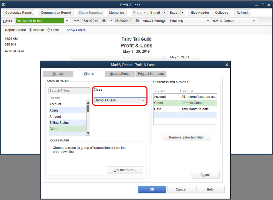This screenshot has height=200, width=273.
Task: Switch to the Display tab
Action: pyautogui.click(x=58, y=74)
